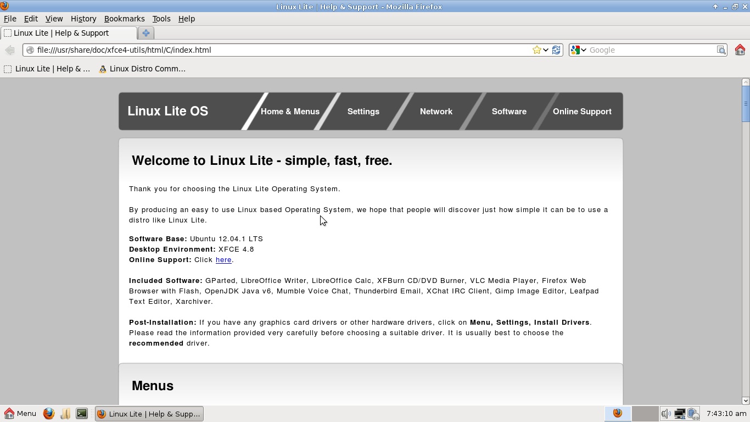Click the bookmark star in the address bar

point(536,50)
